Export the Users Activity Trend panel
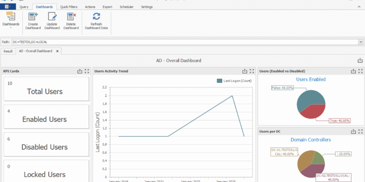The width and height of the screenshot is (365, 182). click(245, 71)
